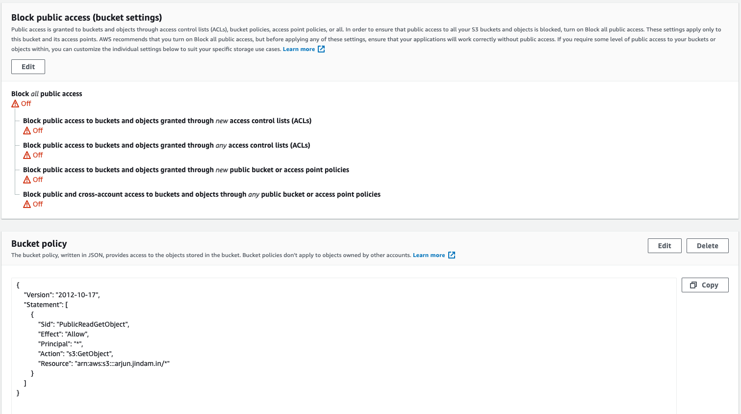Click the Off status for any bucket policies block
Viewport: 741px width, 414px height.
(x=37, y=204)
